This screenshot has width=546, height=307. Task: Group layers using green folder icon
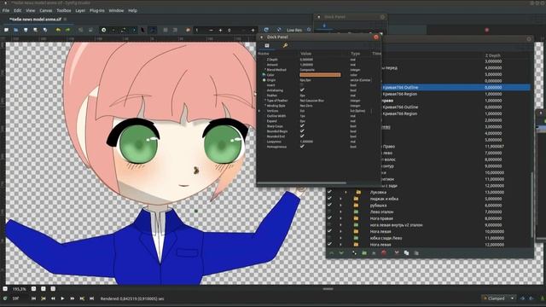tap(364, 253)
